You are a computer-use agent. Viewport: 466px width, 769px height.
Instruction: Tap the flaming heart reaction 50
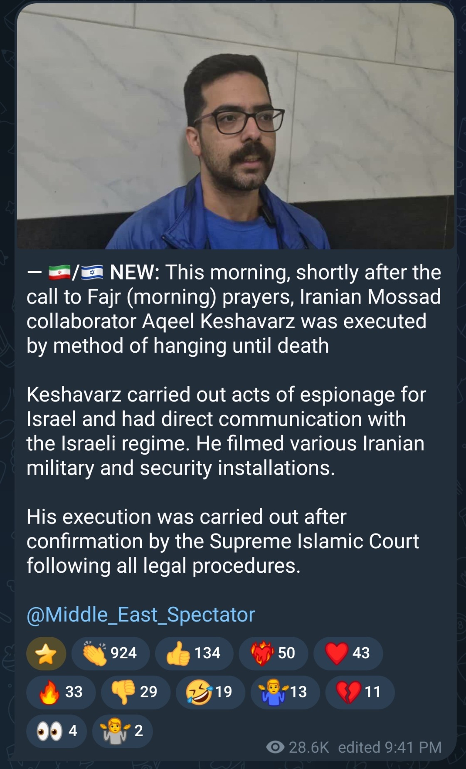click(x=274, y=653)
